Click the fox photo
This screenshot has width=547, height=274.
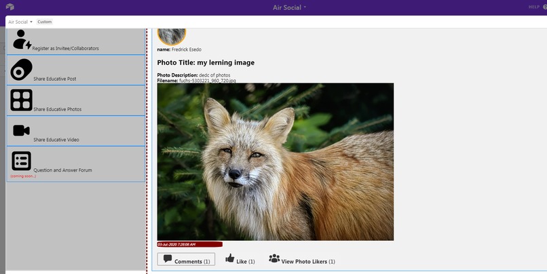coord(276,161)
